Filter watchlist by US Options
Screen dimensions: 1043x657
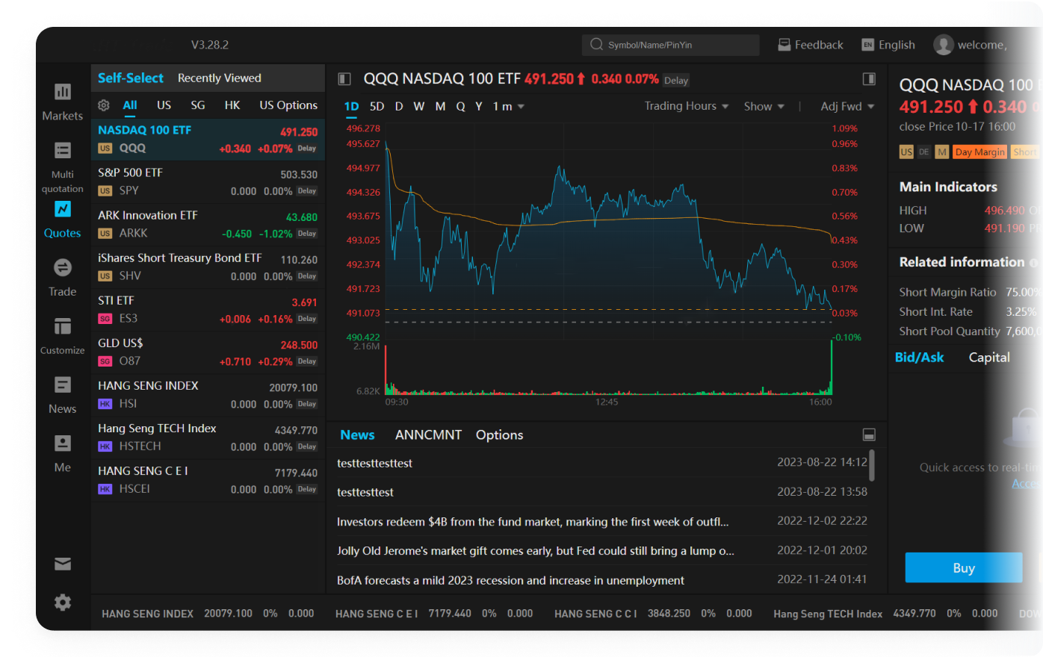(288, 105)
